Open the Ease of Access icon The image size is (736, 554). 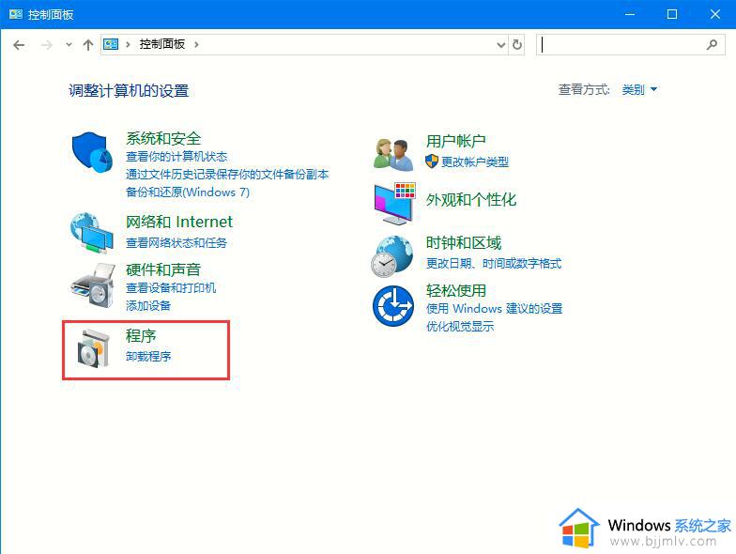[392, 306]
